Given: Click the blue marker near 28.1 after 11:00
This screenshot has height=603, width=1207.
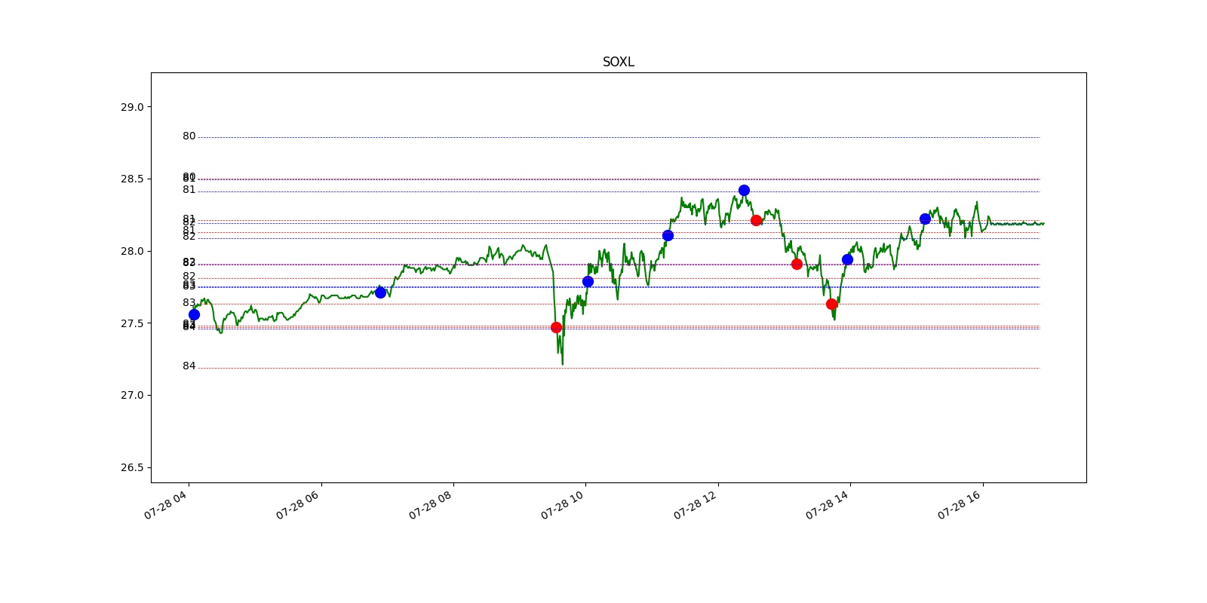Looking at the screenshot, I should [x=668, y=235].
